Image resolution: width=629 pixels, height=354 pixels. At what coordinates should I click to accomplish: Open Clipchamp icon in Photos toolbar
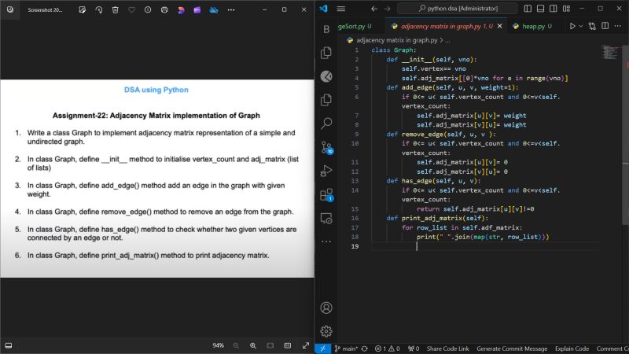(x=197, y=9)
